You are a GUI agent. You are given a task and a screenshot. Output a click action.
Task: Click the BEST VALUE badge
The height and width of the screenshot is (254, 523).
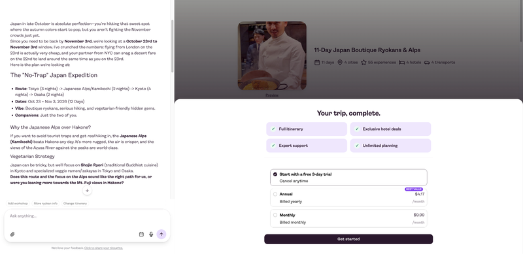coord(414,189)
